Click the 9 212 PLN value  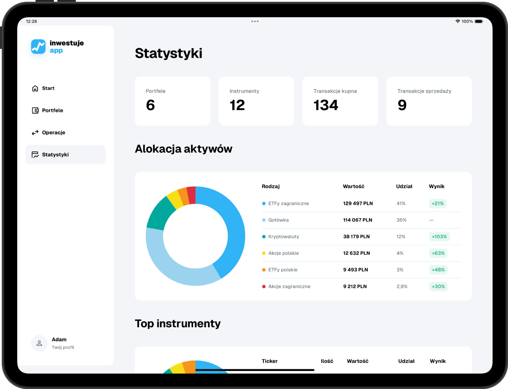[355, 286]
